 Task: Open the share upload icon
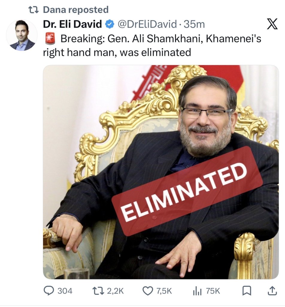[272, 291]
